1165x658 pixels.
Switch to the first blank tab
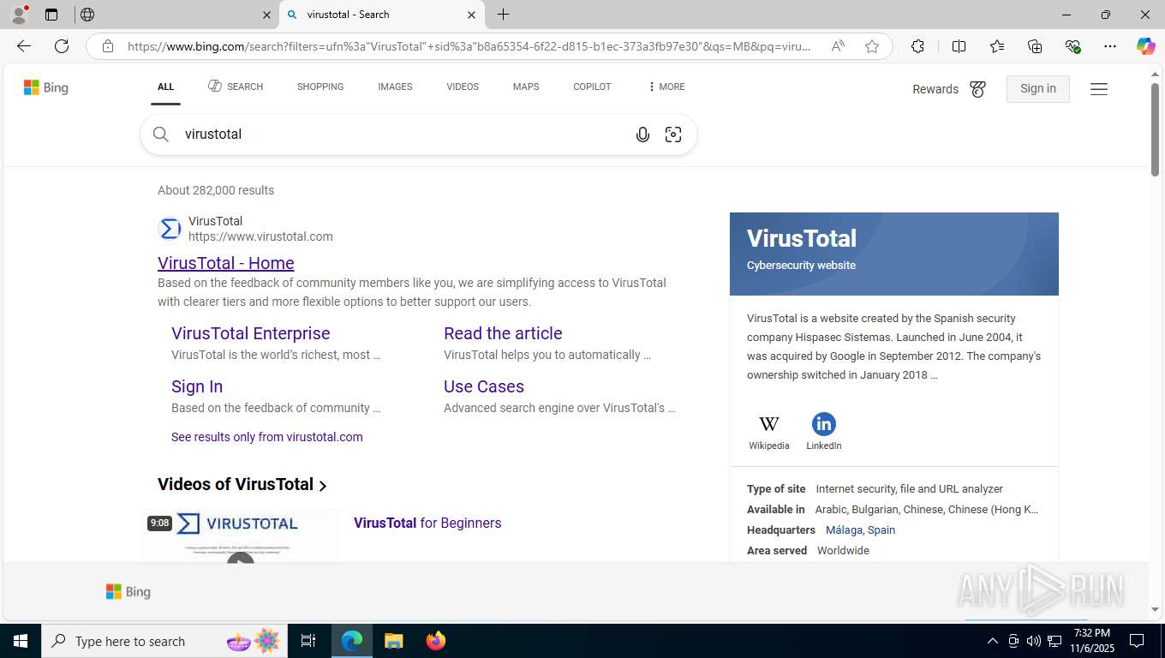(176, 15)
